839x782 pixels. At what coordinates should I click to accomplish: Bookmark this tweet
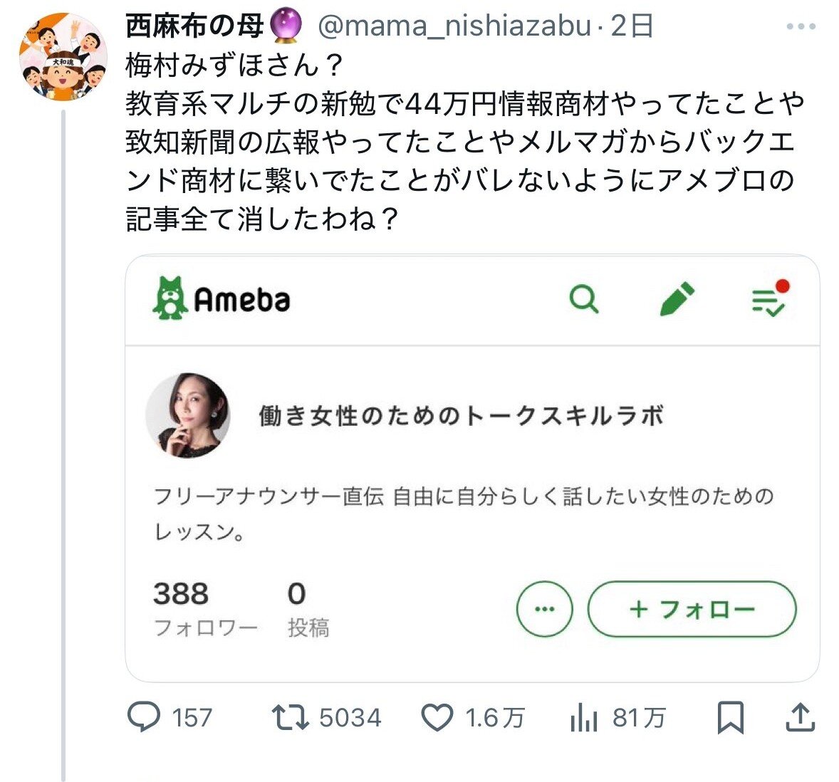click(731, 717)
